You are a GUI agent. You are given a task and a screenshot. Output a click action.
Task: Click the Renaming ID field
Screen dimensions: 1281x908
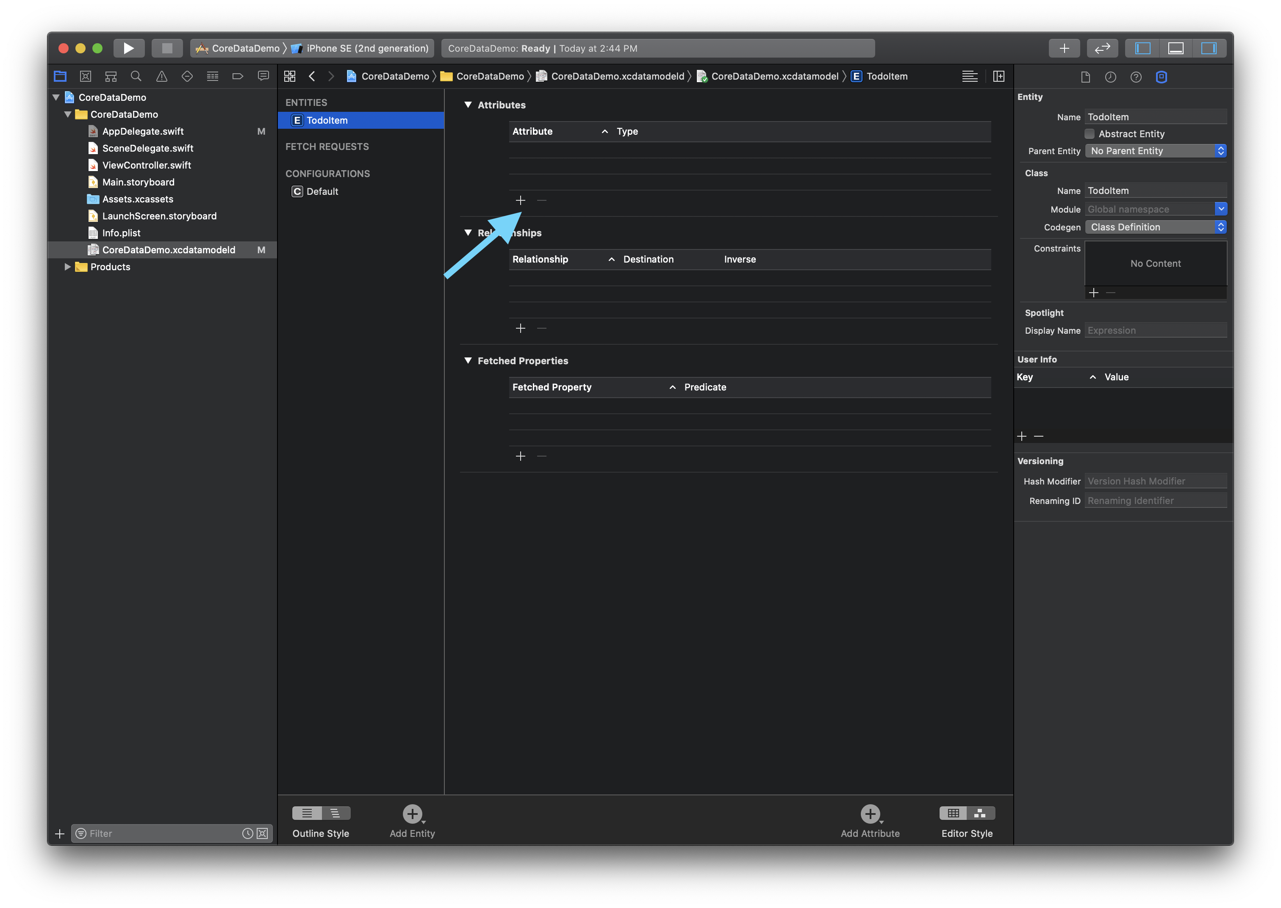(x=1155, y=501)
